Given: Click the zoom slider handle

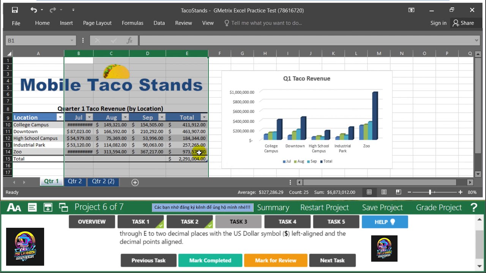Looking at the screenshot, I should click(x=430, y=192).
